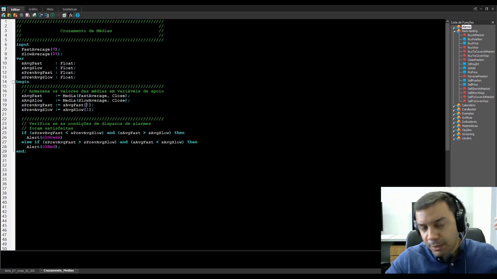The width and height of the screenshot is (497, 279).
Task: Click the Cruzamento de Médias comment title
Action: (x=86, y=31)
